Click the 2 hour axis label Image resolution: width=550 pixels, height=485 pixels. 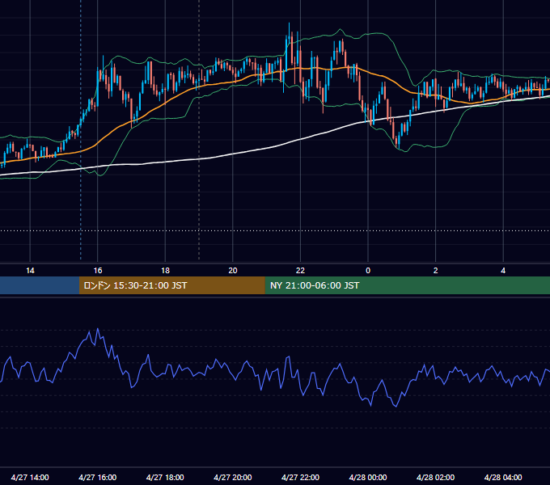pos(435,271)
